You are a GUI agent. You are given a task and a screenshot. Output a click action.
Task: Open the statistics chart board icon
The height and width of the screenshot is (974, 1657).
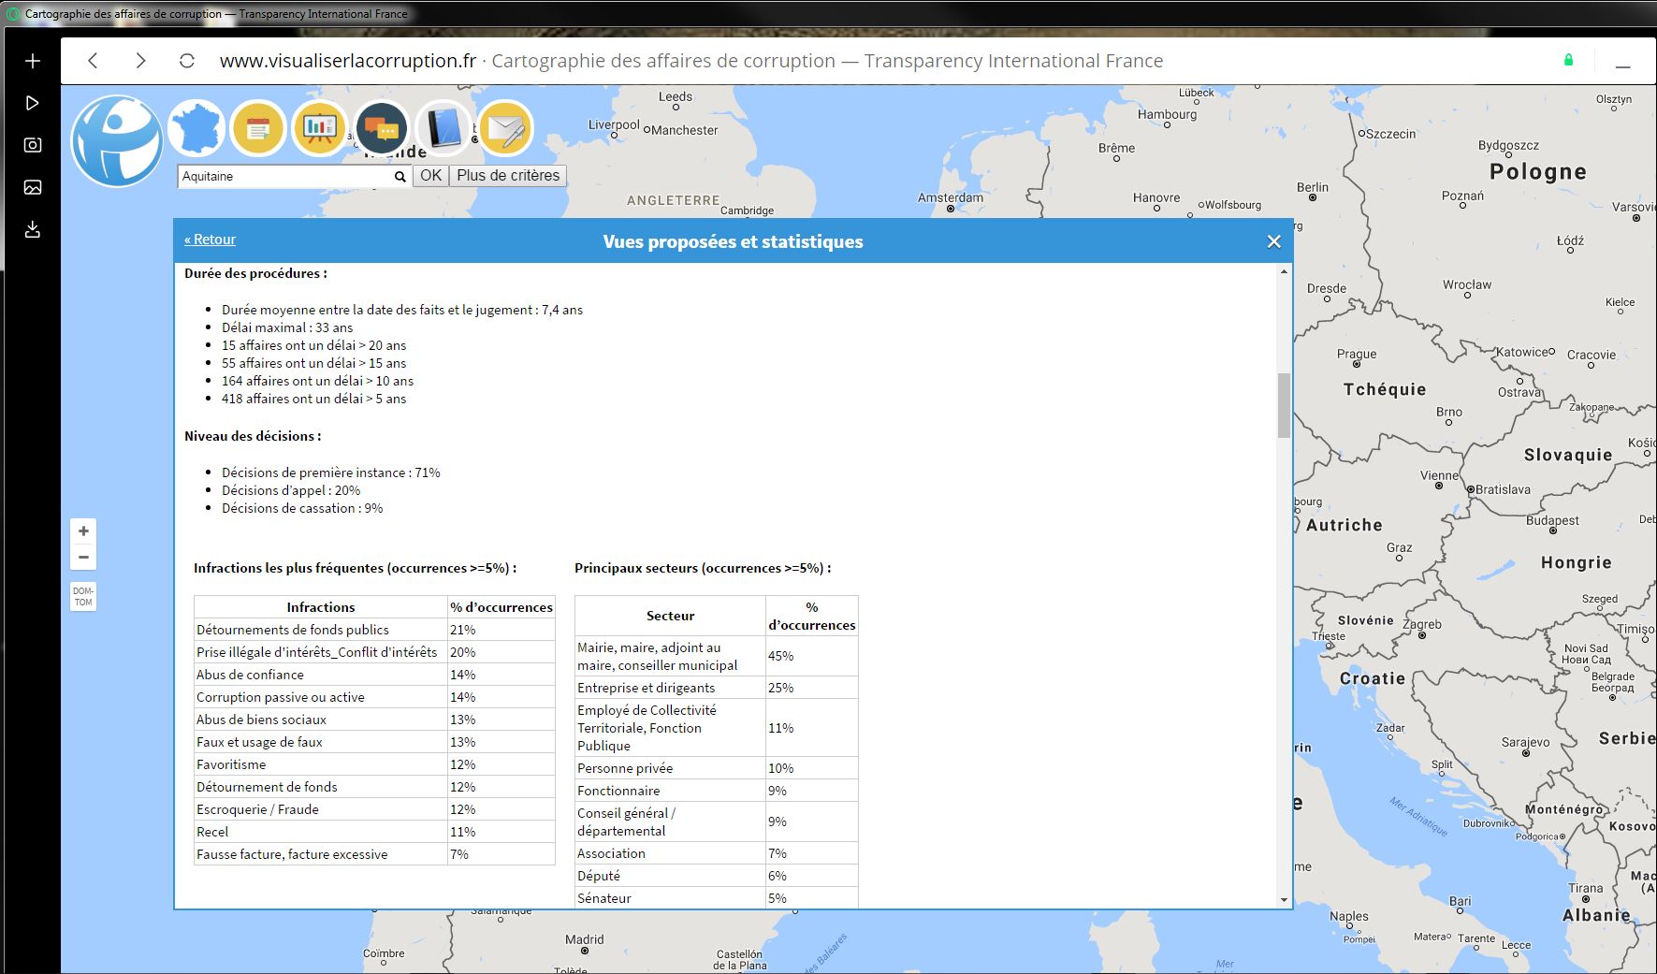[x=320, y=128]
